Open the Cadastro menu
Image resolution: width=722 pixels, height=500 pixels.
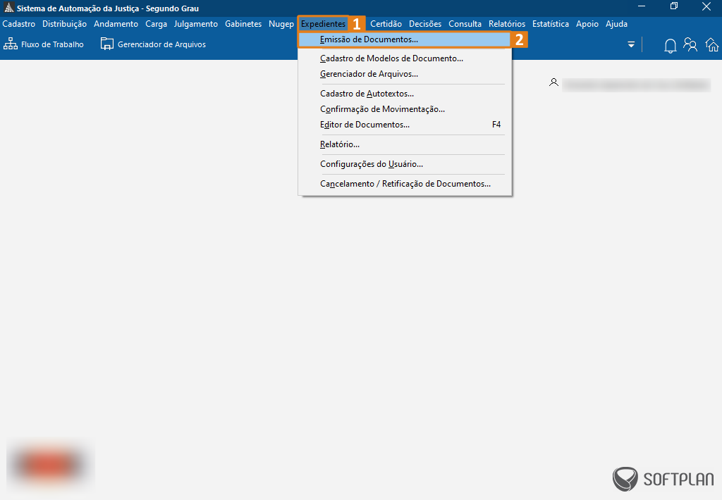(x=19, y=24)
